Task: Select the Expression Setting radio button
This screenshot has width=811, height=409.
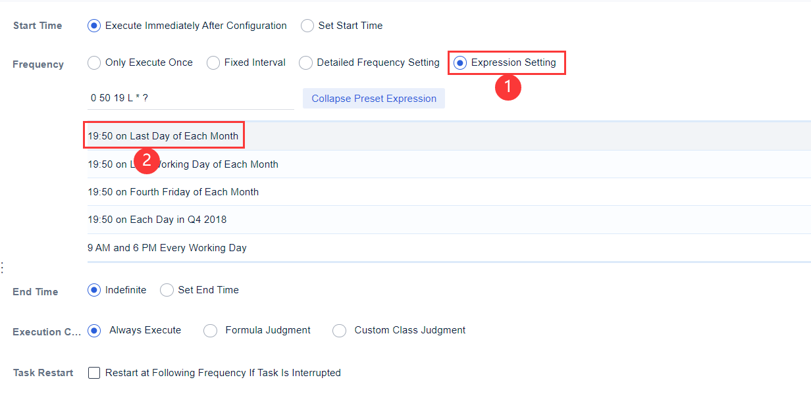Action: [459, 62]
